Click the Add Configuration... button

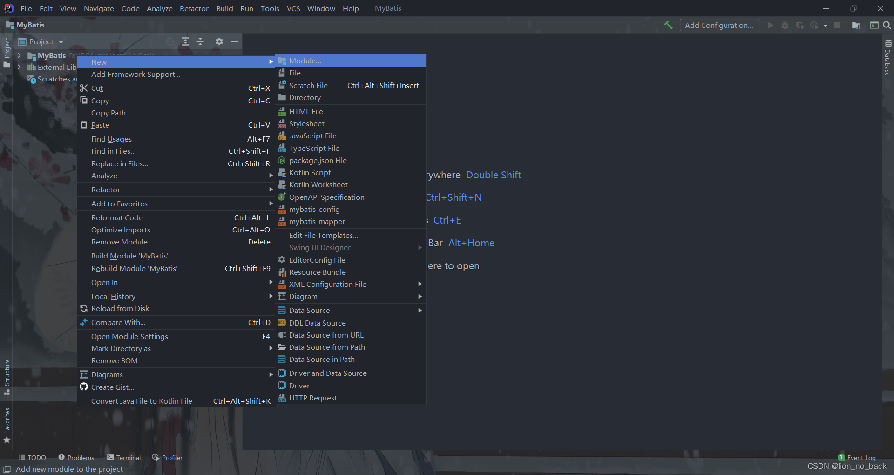tap(719, 25)
